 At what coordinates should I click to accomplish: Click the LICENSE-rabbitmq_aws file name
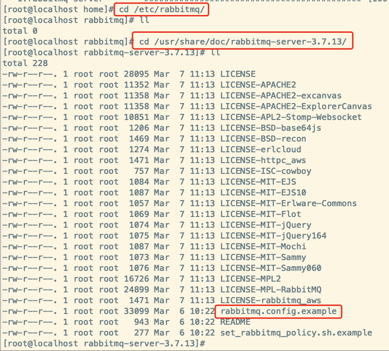point(271,300)
